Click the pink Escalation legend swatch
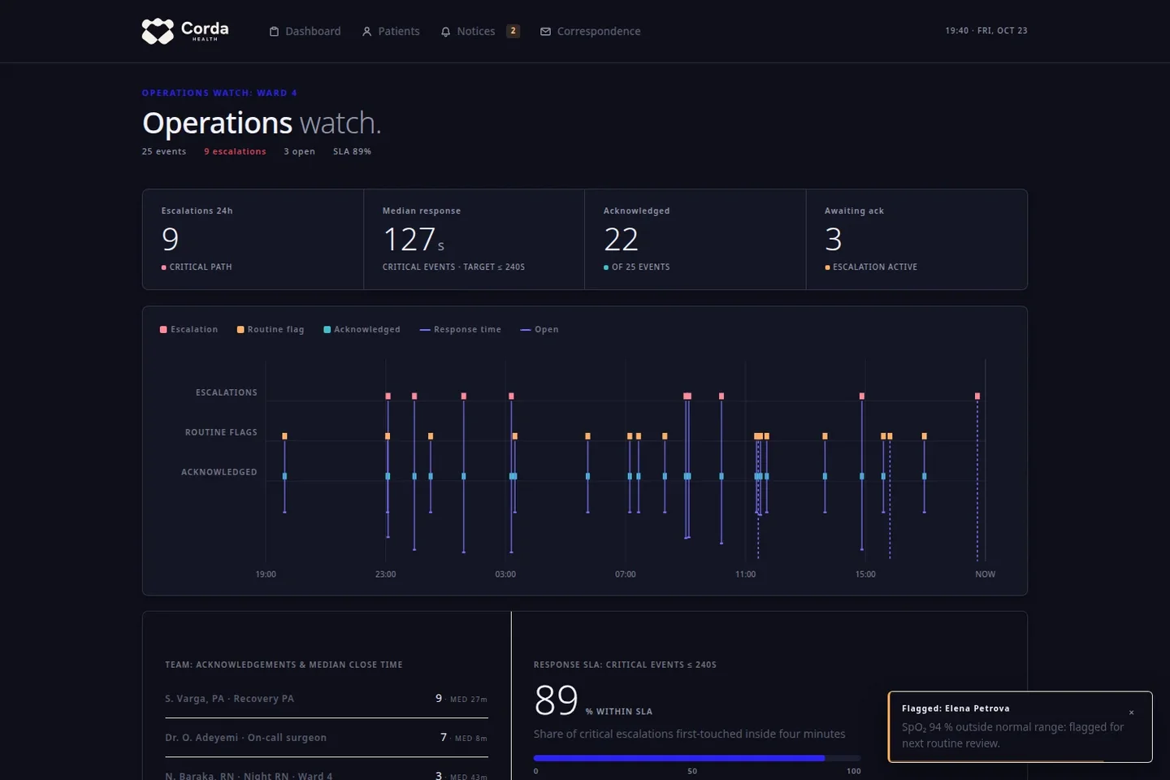Image resolution: width=1170 pixels, height=780 pixels. coord(163,330)
